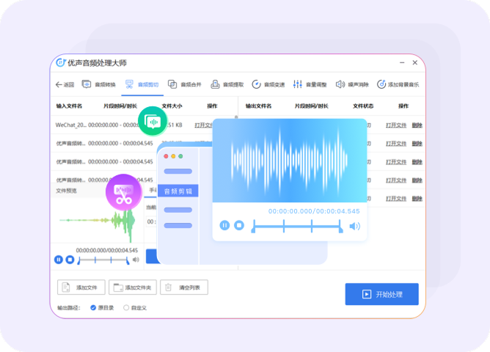Open the 音频提取 extraction tab
The width and height of the screenshot is (490, 352).
[x=228, y=84]
